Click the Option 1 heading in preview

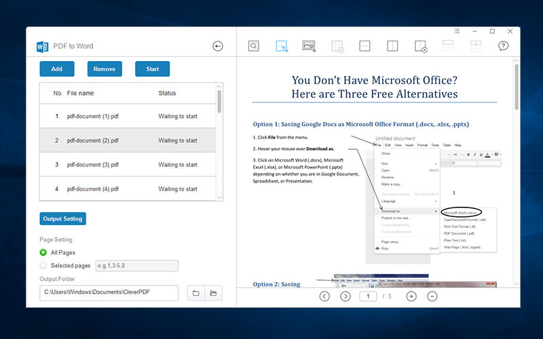pyautogui.click(x=361, y=124)
